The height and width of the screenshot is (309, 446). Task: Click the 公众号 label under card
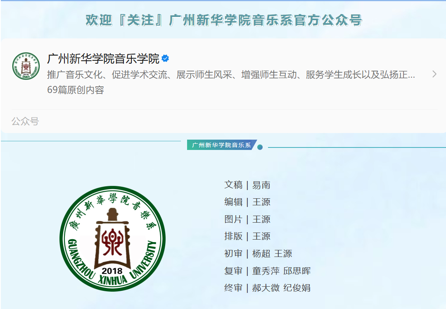pyautogui.click(x=25, y=121)
